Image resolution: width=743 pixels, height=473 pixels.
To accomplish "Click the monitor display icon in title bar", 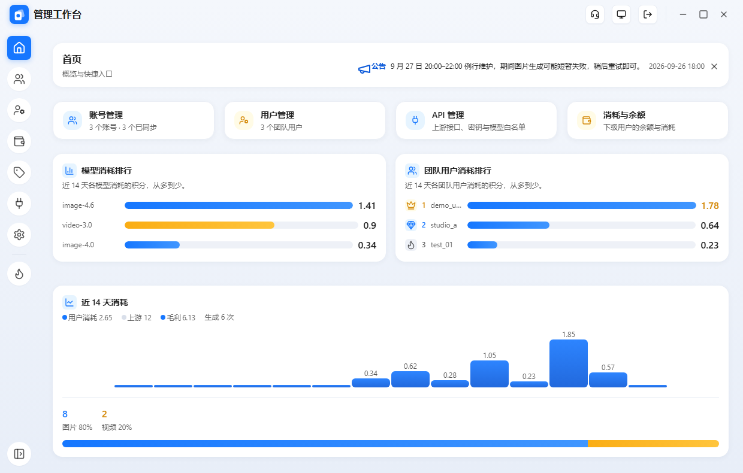I will 621,14.
